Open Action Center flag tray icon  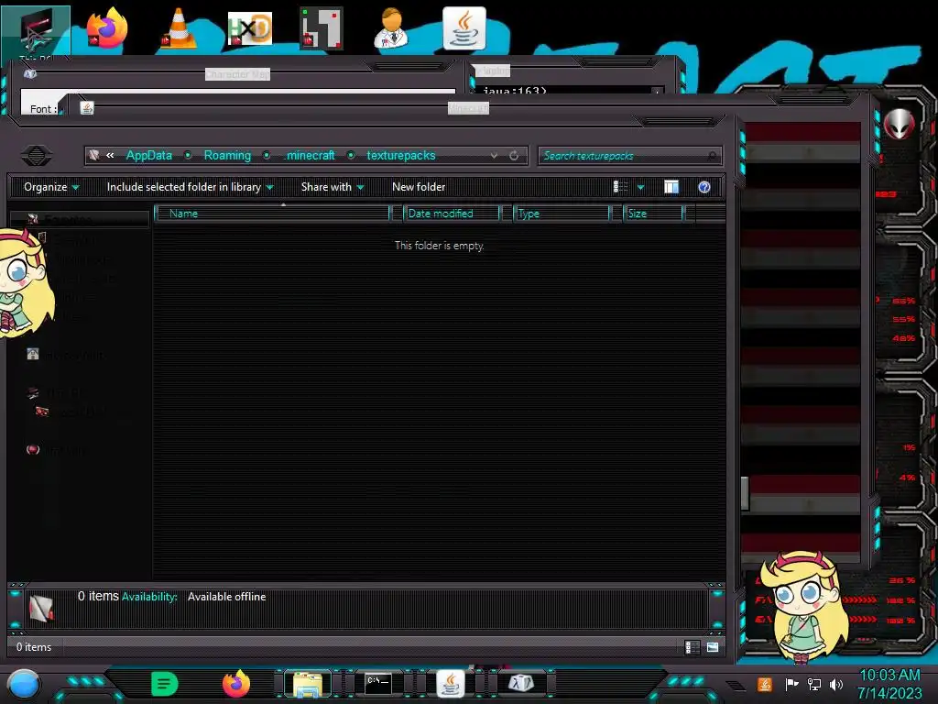pyautogui.click(x=791, y=685)
